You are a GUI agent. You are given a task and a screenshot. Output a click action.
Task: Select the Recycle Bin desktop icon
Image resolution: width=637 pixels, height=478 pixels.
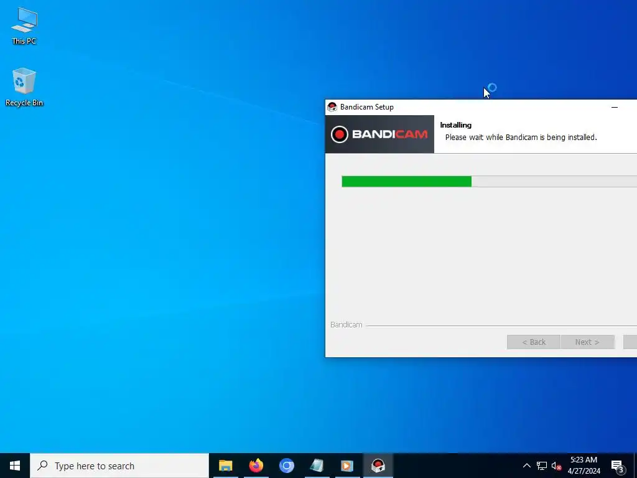tap(24, 87)
